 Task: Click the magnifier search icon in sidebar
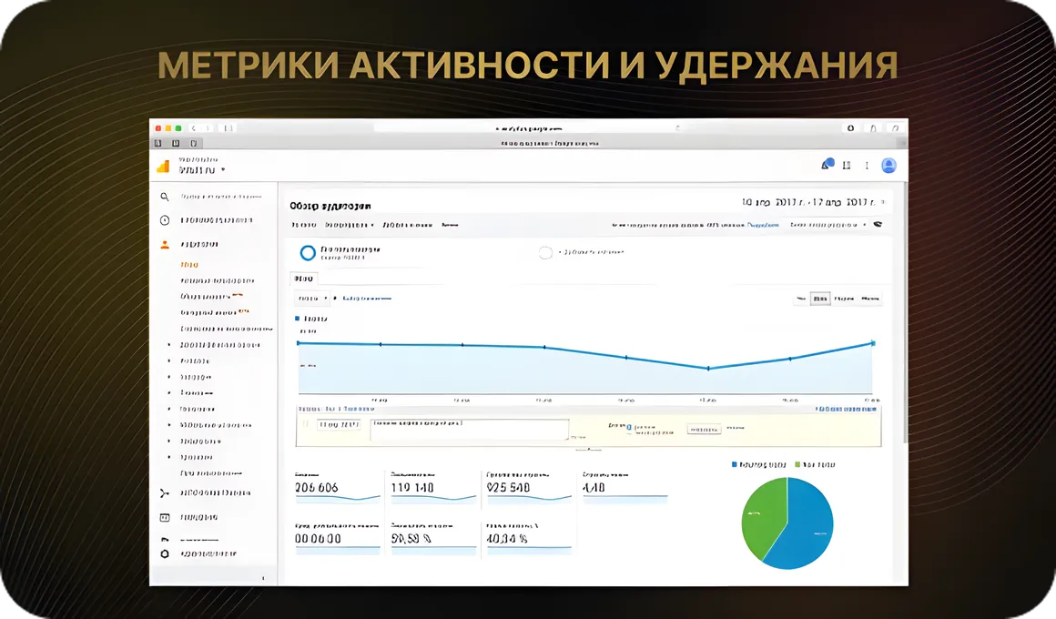click(164, 197)
